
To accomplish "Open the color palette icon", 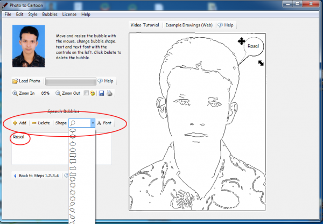I will [x=93, y=93].
